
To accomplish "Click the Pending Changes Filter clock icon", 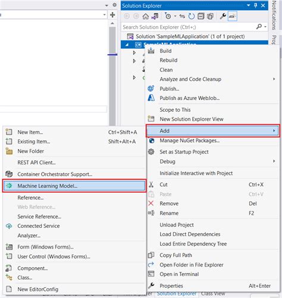I will coord(168,16).
